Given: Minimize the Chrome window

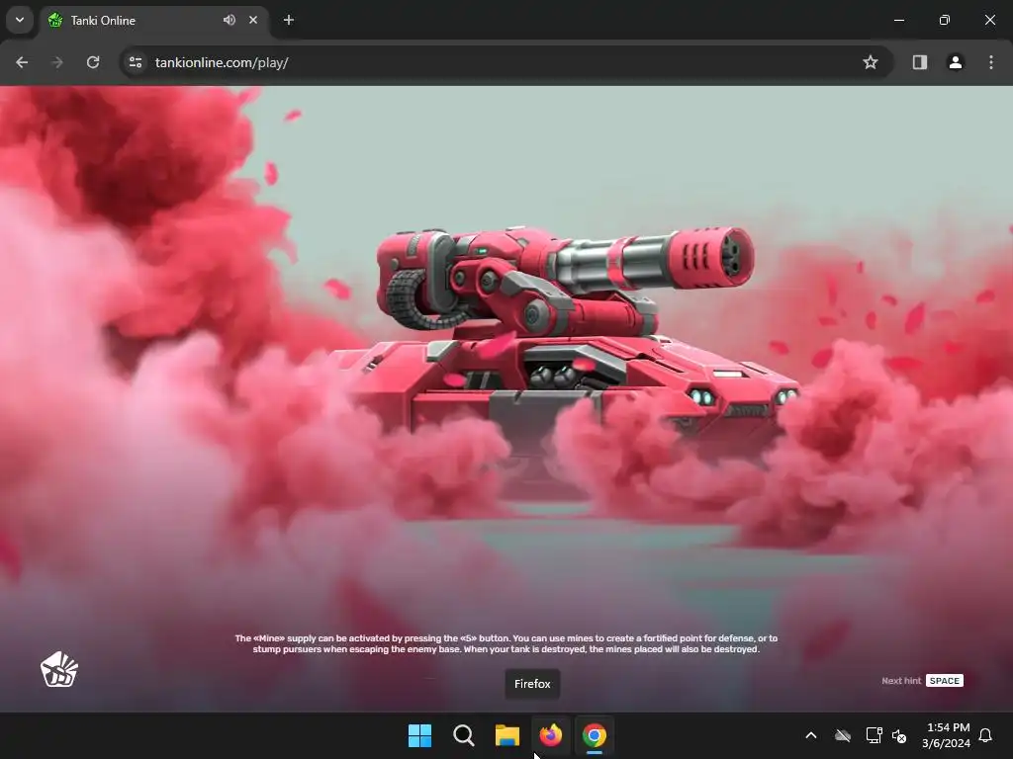Looking at the screenshot, I should [899, 20].
